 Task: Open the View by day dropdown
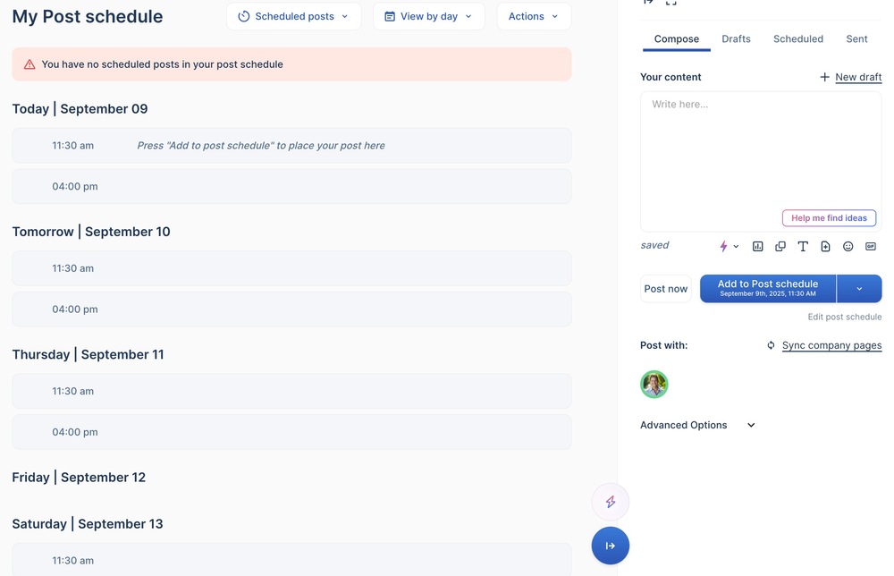[428, 16]
